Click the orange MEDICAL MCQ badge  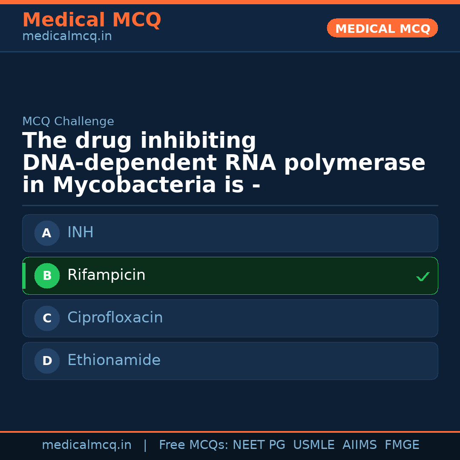pos(382,28)
